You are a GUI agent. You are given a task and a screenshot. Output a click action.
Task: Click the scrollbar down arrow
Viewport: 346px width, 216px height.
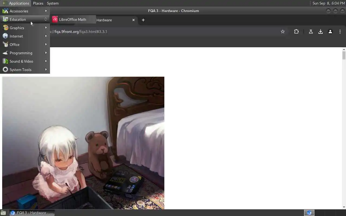[x=344, y=207]
